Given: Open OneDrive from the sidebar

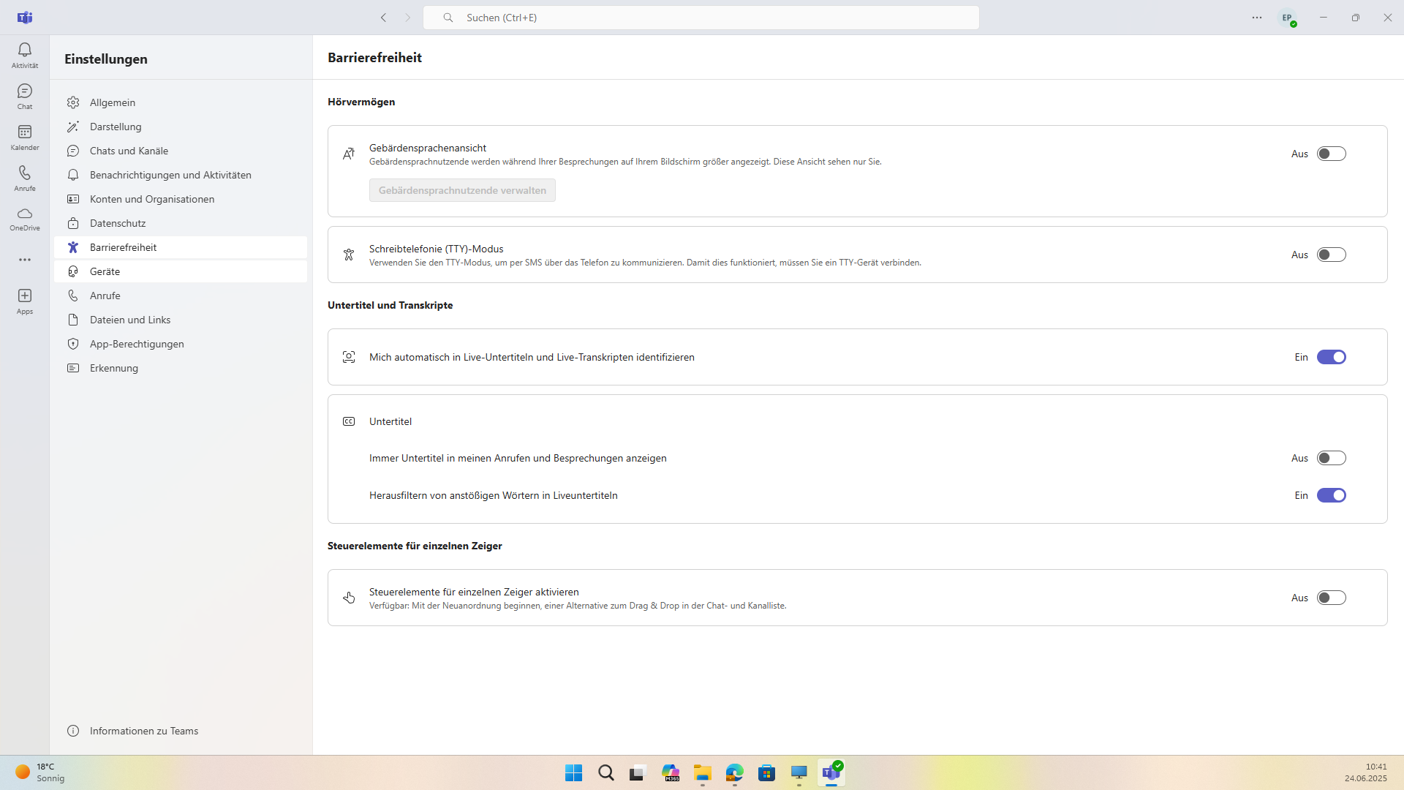Looking at the screenshot, I should click(25, 218).
